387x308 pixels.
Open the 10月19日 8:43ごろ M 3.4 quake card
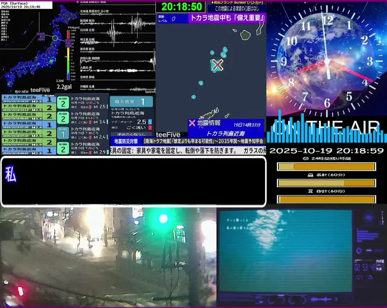pos(83,118)
